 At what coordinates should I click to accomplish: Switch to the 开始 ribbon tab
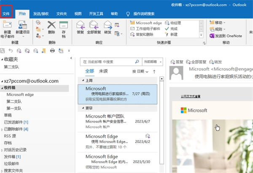click(x=22, y=14)
